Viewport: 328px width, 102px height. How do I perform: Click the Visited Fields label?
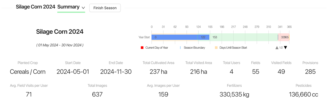click(x=281, y=63)
